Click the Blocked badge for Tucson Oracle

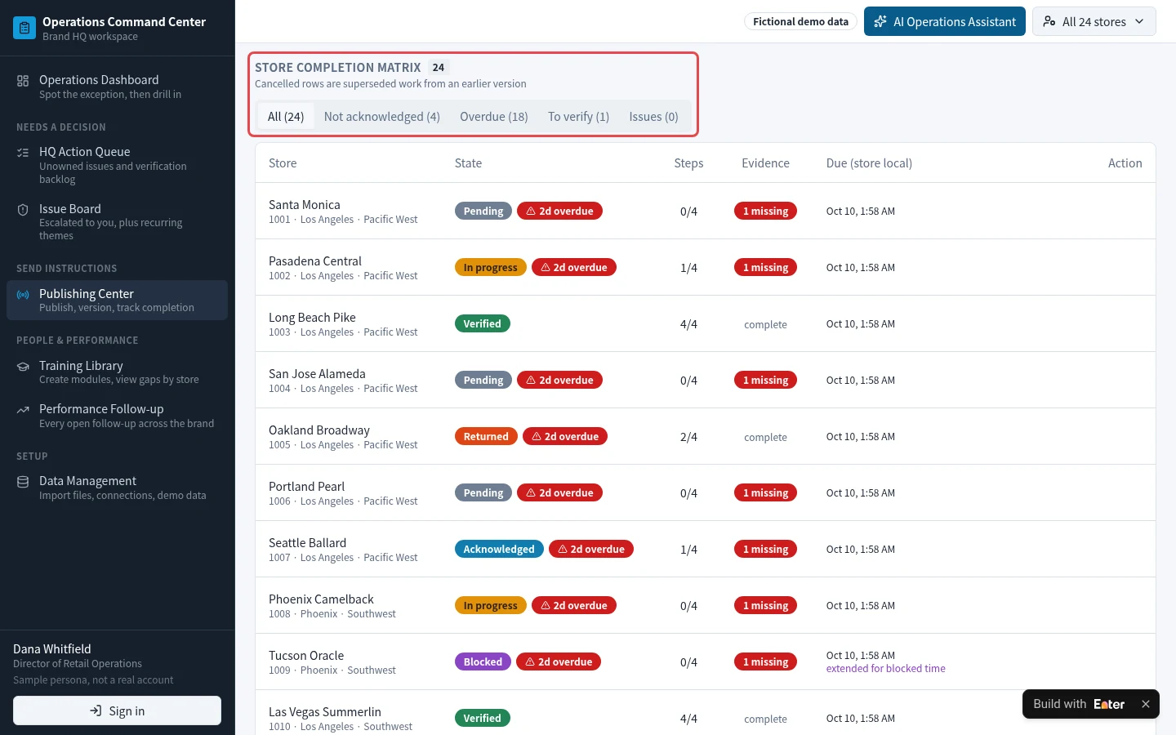(x=483, y=661)
